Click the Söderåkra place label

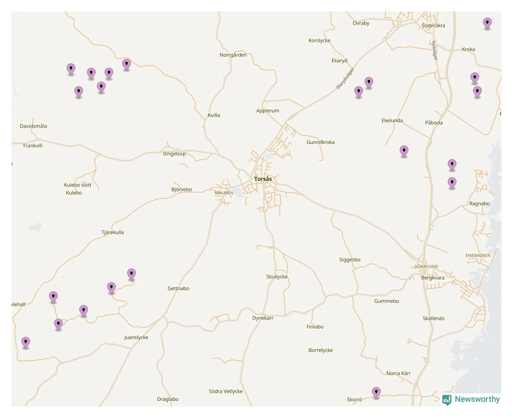click(433, 26)
